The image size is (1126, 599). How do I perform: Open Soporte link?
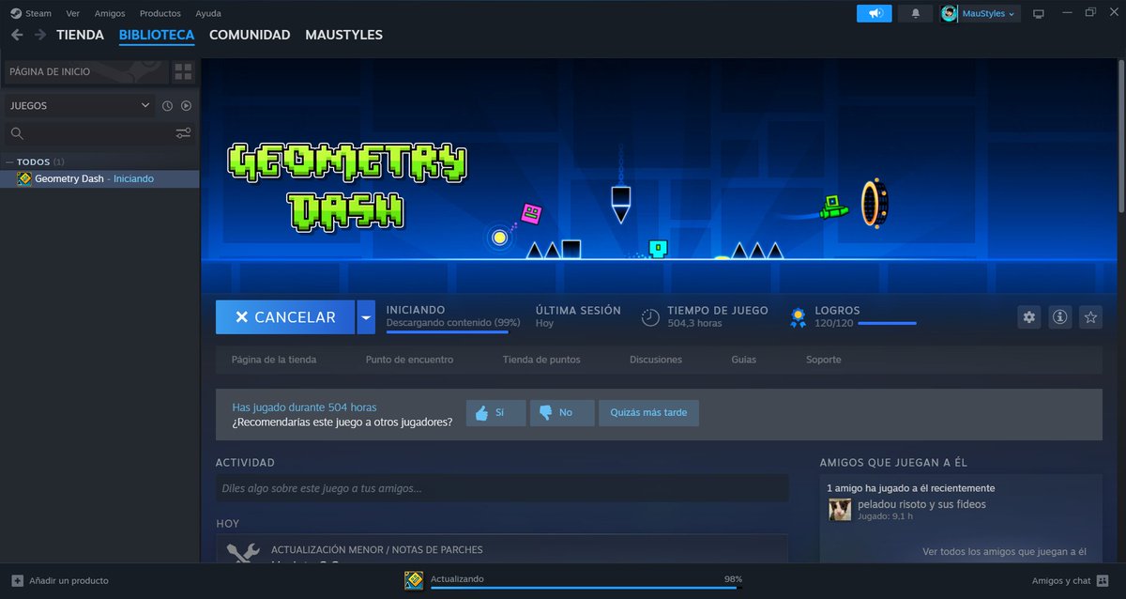[x=824, y=360]
